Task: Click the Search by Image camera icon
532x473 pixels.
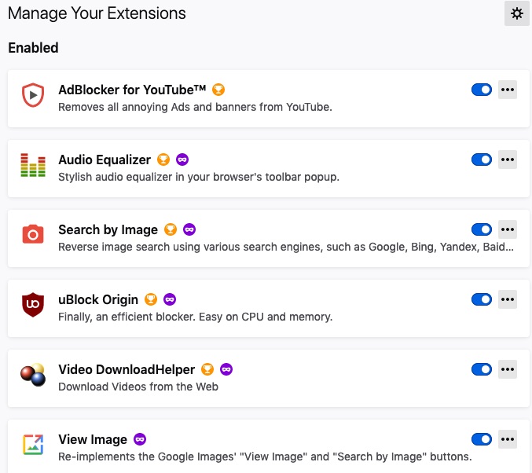Action: click(x=33, y=234)
